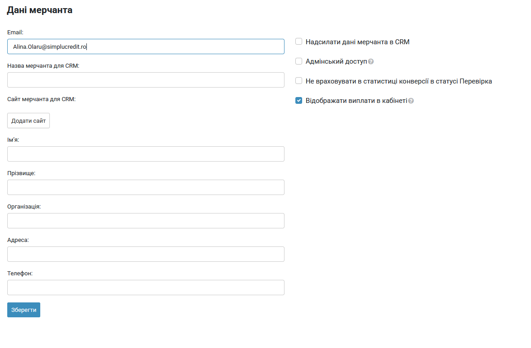Click the help icon beside Адмінський доступ
The image size is (531, 348).
(371, 62)
